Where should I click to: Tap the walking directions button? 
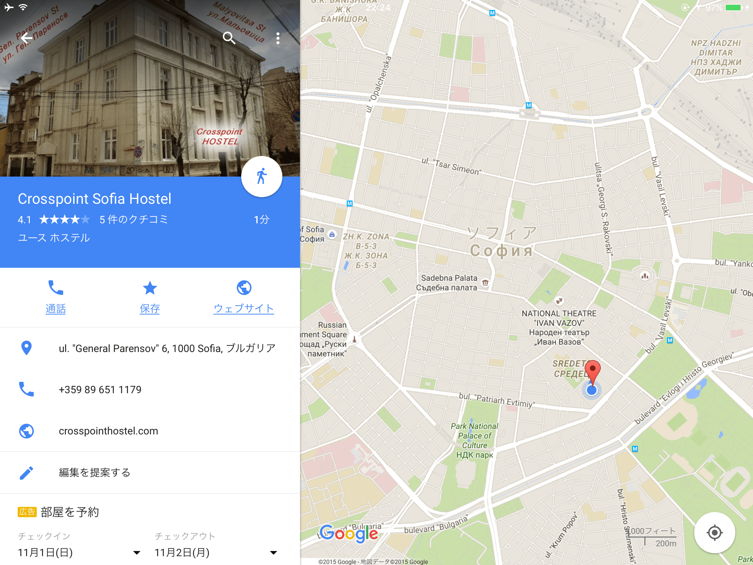pos(262,177)
